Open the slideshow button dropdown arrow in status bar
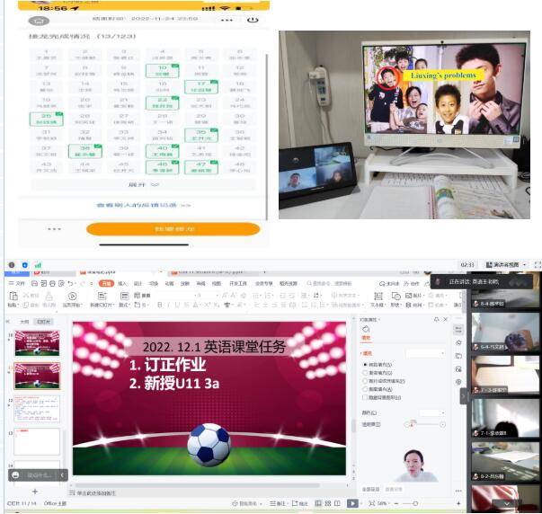Screen dimensions: 542x514 click(360, 503)
